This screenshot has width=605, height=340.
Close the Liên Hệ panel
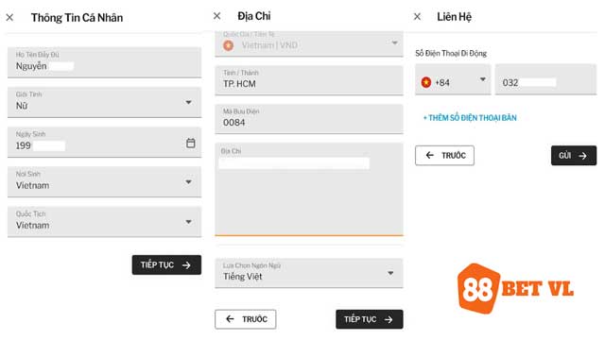(x=417, y=17)
